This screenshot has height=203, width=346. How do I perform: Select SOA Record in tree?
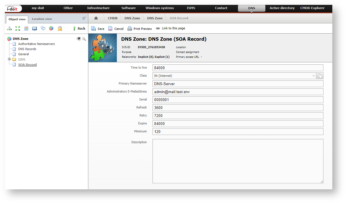pyautogui.click(x=27, y=65)
